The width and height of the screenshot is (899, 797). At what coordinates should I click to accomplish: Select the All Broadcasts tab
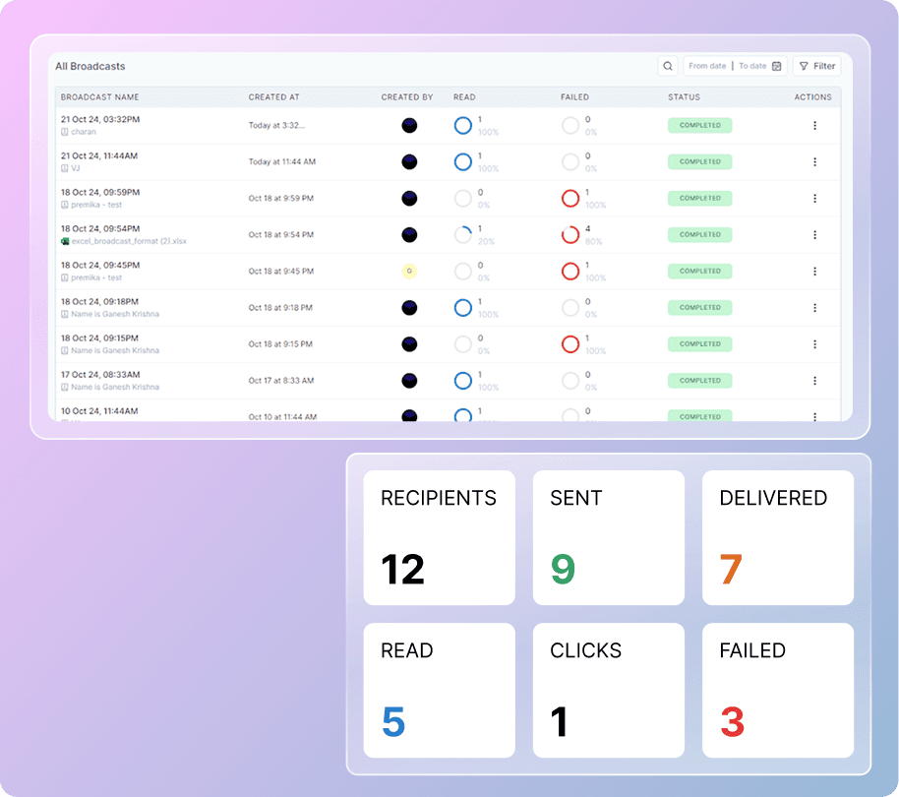90,66
